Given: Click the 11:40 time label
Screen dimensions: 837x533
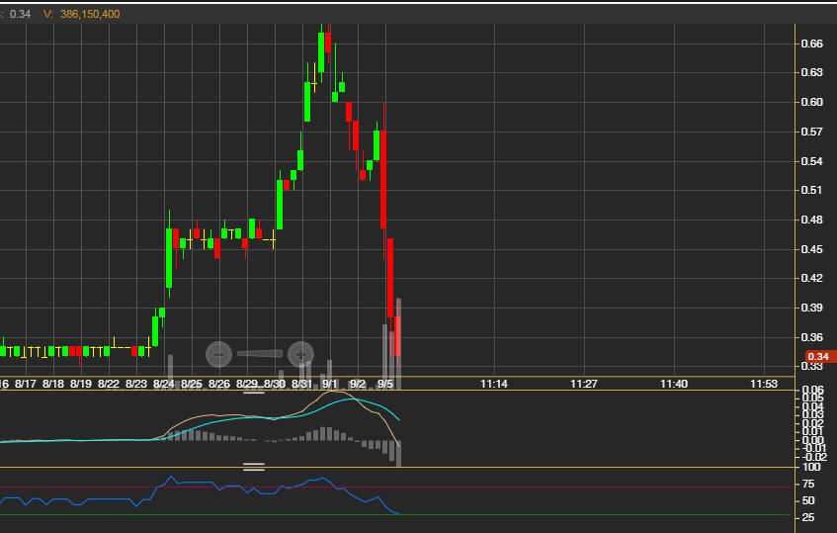Looking at the screenshot, I should tap(674, 384).
